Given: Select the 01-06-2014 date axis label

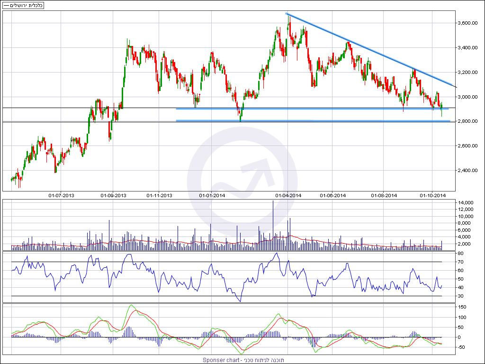Looking at the screenshot, I should point(333,195).
